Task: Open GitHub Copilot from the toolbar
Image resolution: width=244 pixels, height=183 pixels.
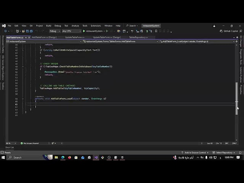Action: pyautogui.click(x=229, y=31)
